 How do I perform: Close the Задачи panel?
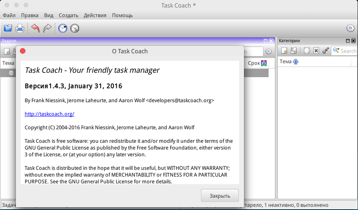click(x=271, y=41)
